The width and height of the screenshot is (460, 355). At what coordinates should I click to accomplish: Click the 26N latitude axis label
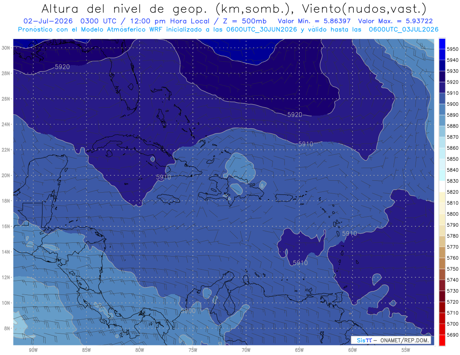6,99
